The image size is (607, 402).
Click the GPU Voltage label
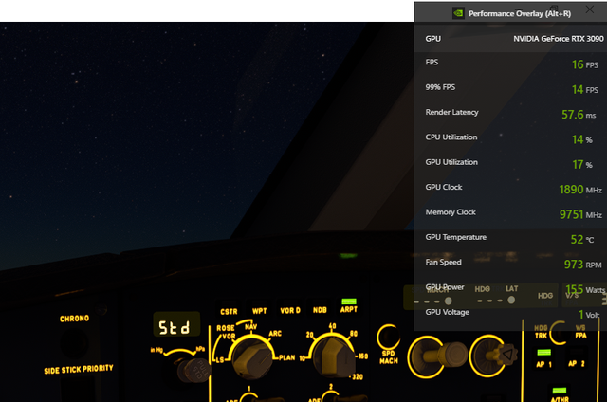click(447, 312)
